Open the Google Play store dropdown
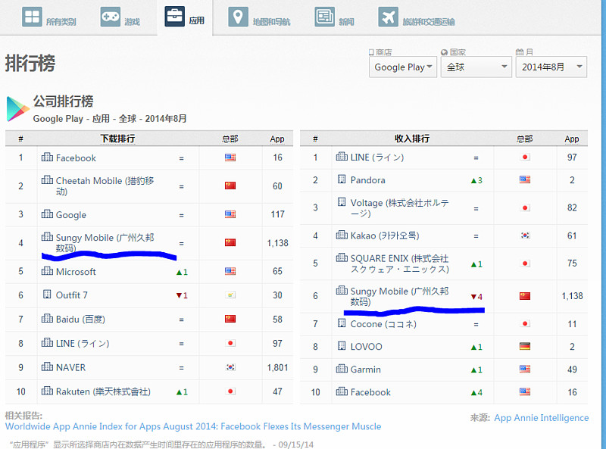 pyautogui.click(x=403, y=67)
